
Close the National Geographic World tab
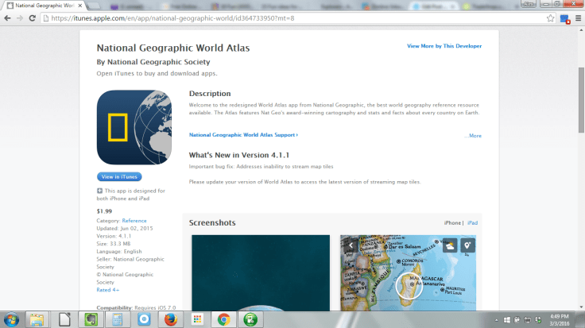(x=80, y=6)
